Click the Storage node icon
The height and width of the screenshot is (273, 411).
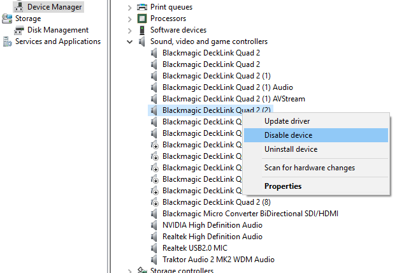coord(7,18)
